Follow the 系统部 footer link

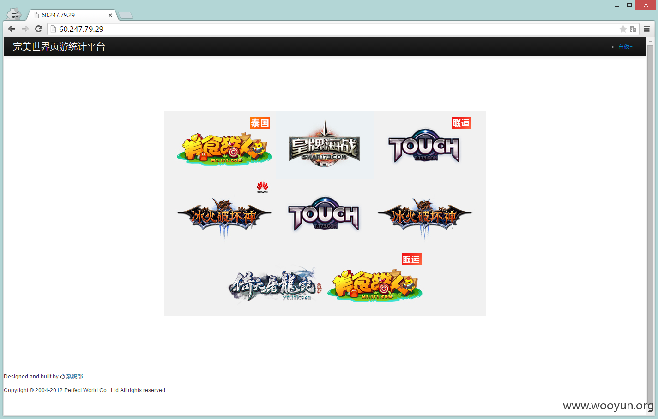pos(74,377)
